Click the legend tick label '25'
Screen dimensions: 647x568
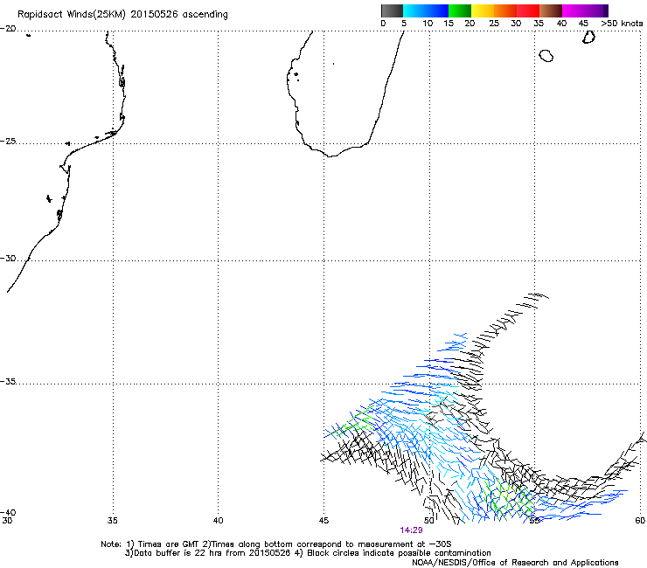pos(494,24)
